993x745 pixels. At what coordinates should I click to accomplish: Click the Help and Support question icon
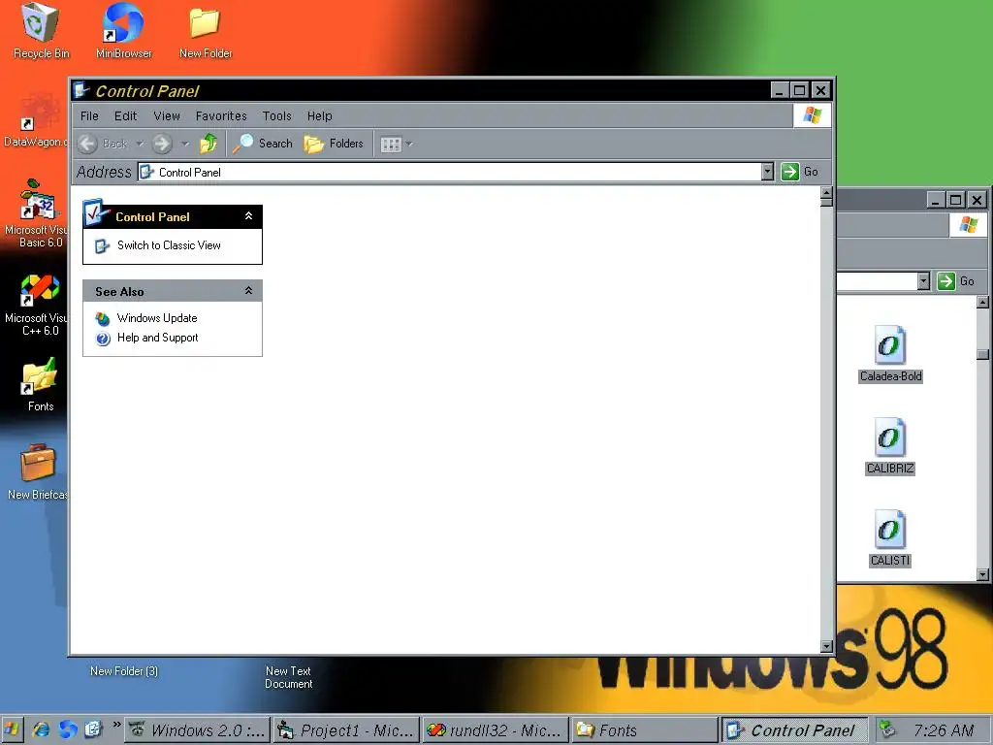click(103, 339)
